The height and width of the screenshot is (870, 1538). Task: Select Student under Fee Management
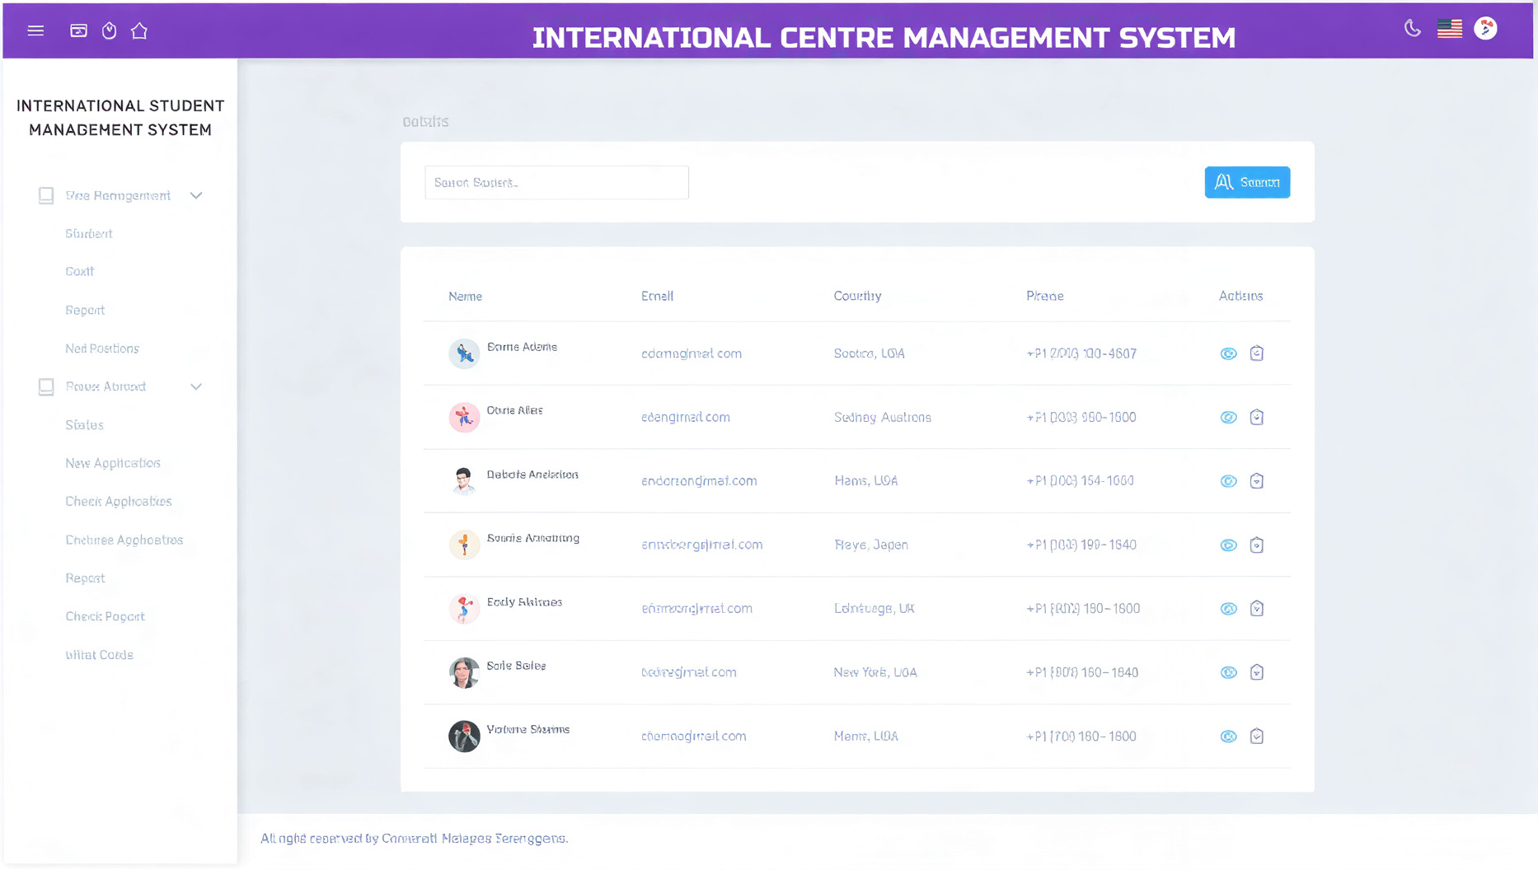[x=88, y=234]
